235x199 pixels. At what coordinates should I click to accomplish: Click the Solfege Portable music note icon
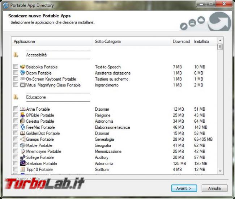coord(23,157)
